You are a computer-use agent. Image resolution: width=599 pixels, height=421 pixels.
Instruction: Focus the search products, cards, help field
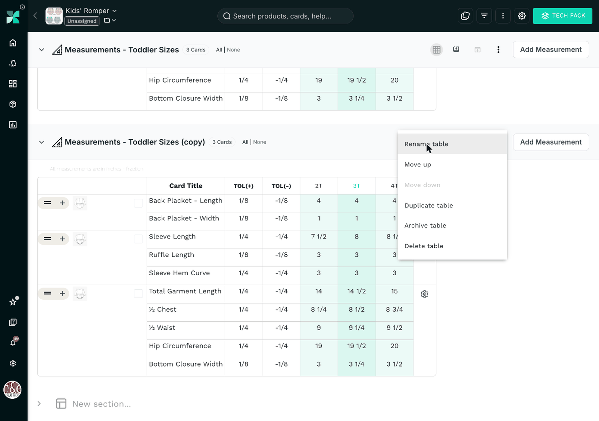pyautogui.click(x=286, y=16)
